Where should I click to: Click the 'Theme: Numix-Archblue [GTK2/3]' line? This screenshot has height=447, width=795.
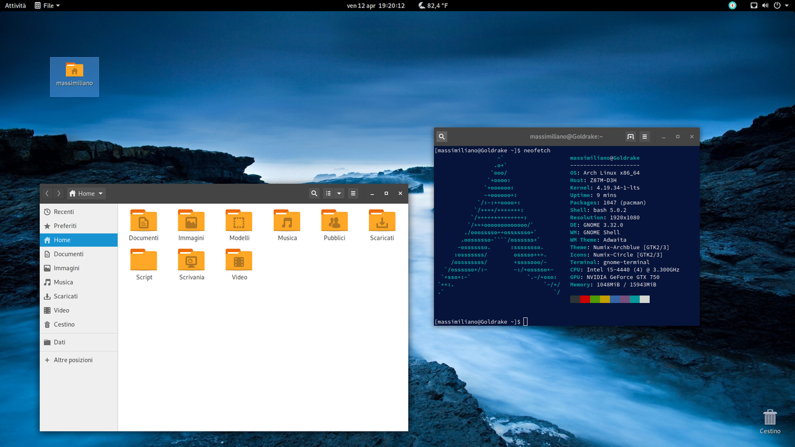tap(619, 247)
